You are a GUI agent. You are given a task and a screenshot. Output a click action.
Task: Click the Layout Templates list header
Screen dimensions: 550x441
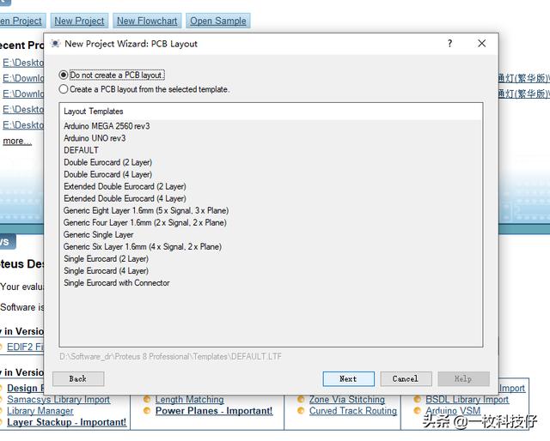tap(271, 112)
